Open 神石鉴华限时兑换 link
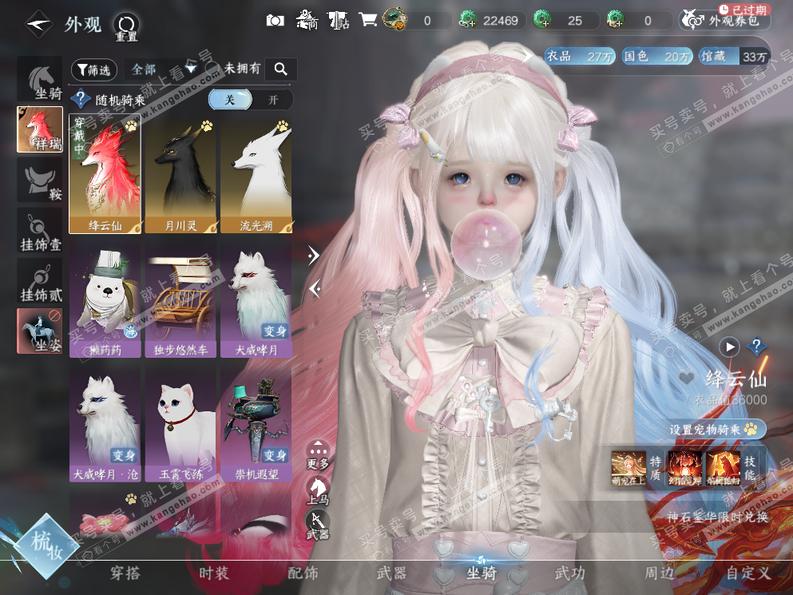 717,517
